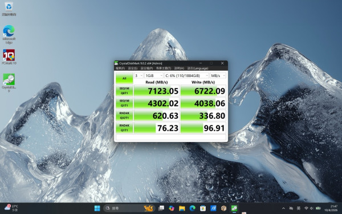Open Microsoft Edge from the taskbar
Viewport: 342px width, 214px height.
(193, 208)
